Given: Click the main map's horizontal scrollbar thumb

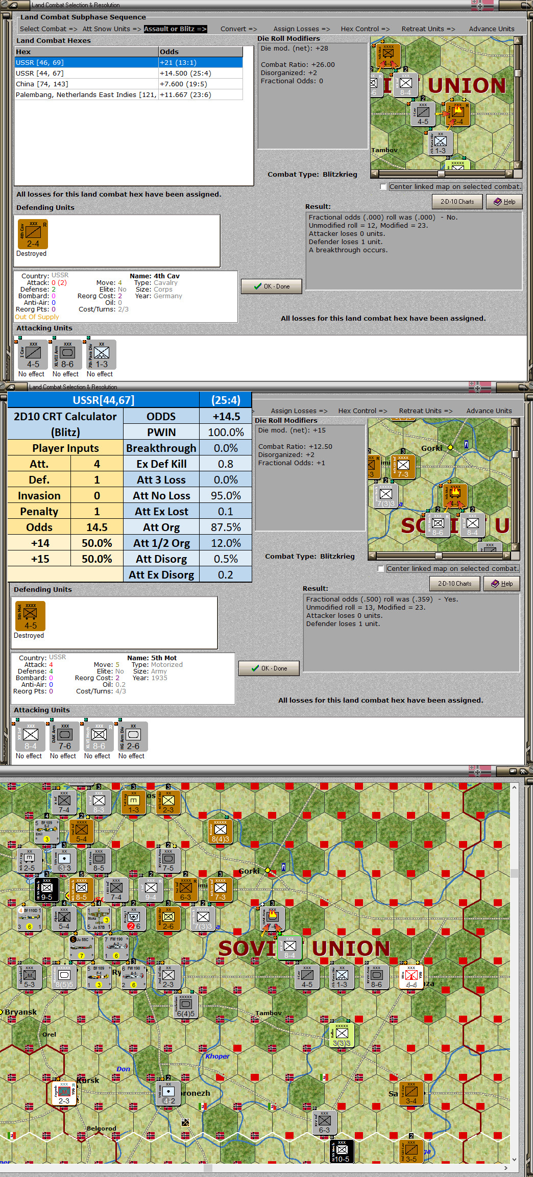Looking at the screenshot, I should (208, 1168).
